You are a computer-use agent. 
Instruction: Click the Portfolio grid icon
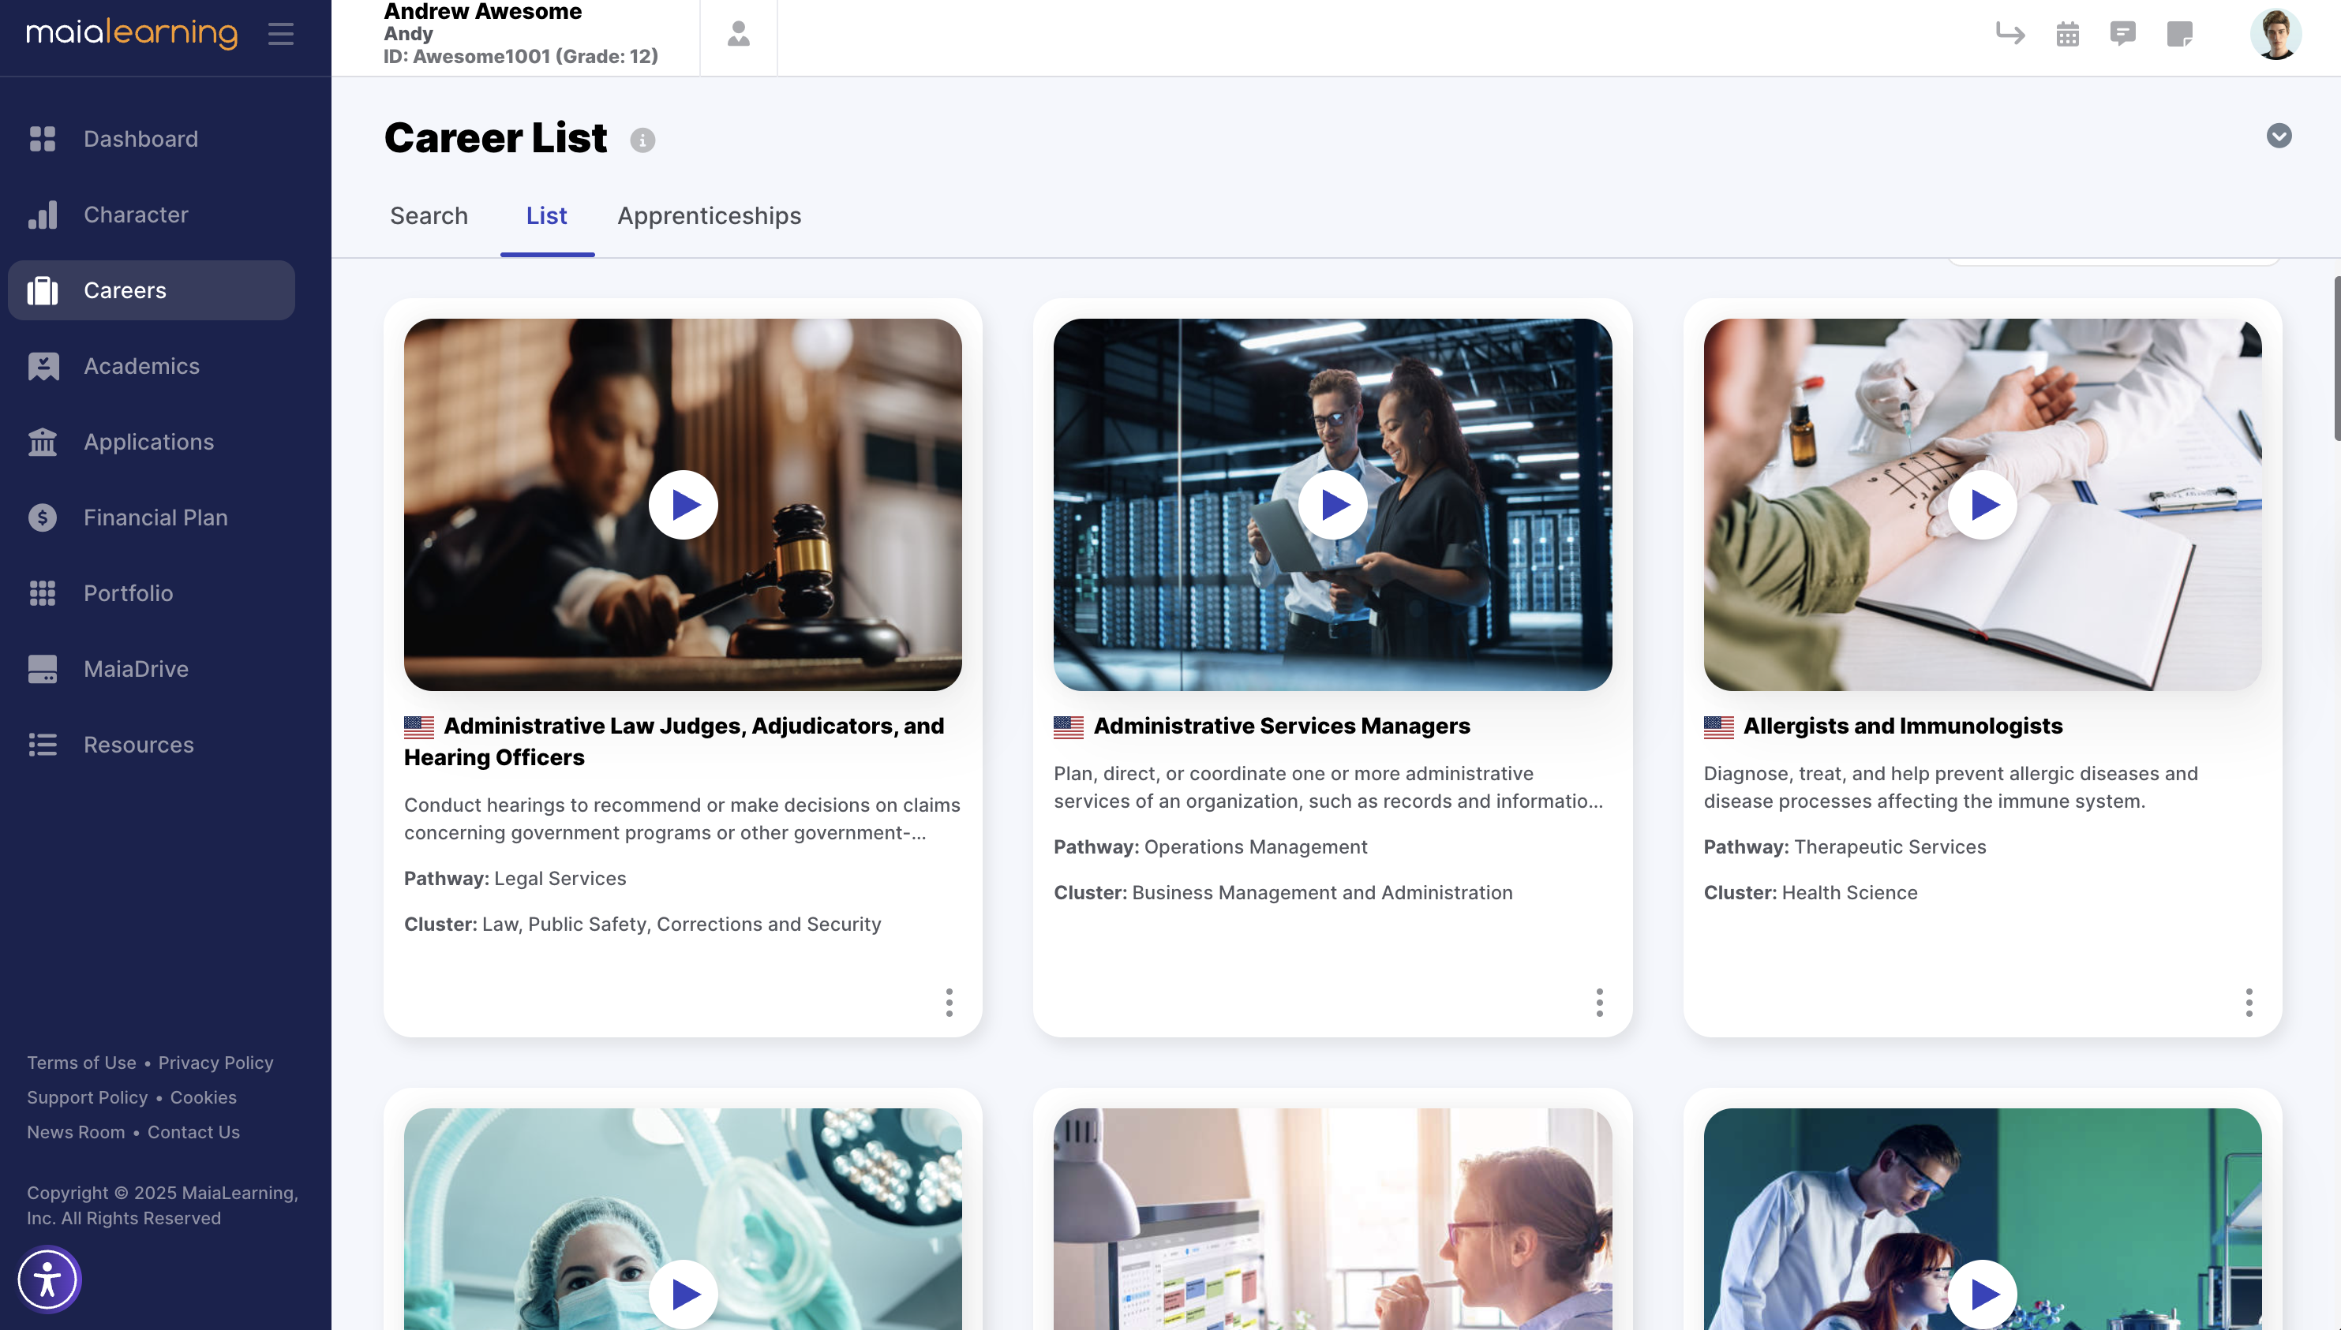click(42, 594)
